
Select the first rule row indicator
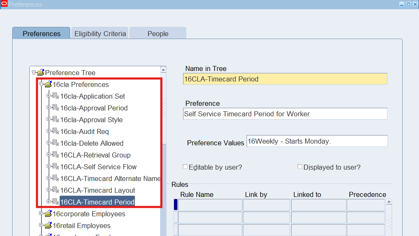point(176,205)
